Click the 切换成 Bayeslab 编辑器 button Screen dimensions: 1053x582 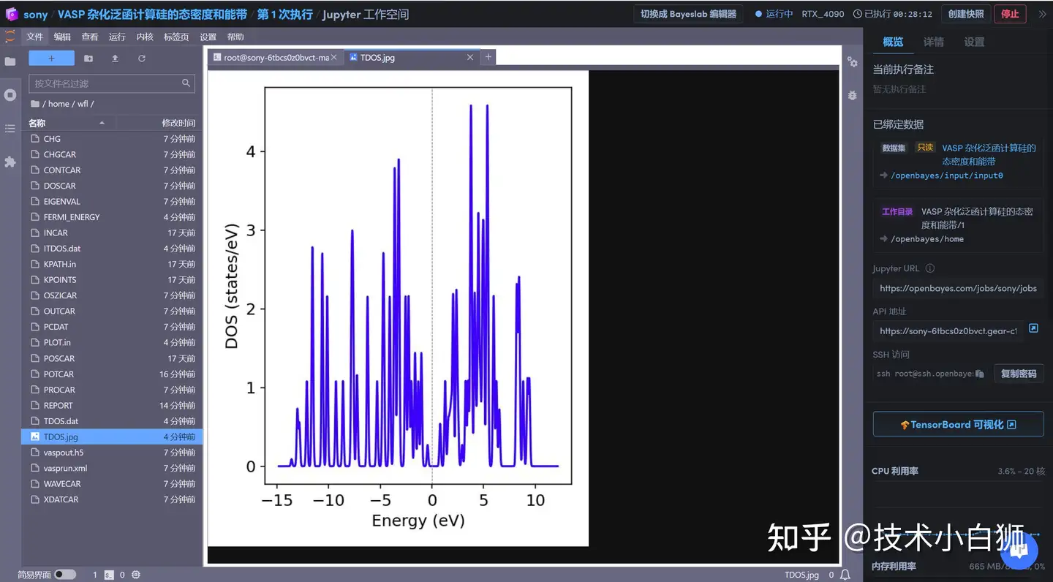pyautogui.click(x=688, y=14)
